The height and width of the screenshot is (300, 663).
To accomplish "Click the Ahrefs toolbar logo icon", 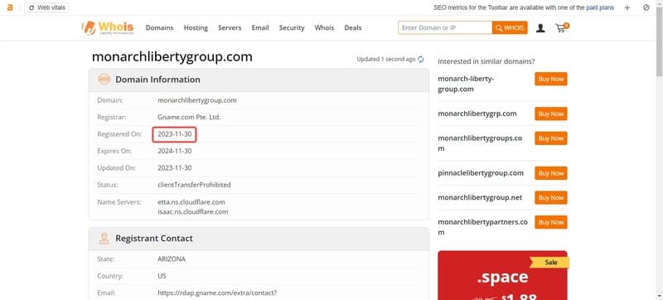I will [x=10, y=7].
